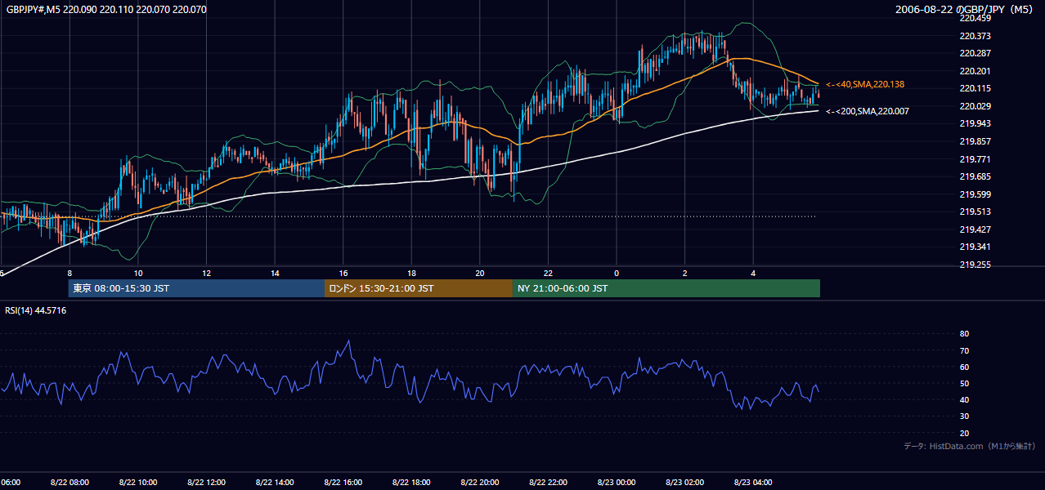Click the 8/22 16:00 bottom time label

tap(343, 483)
